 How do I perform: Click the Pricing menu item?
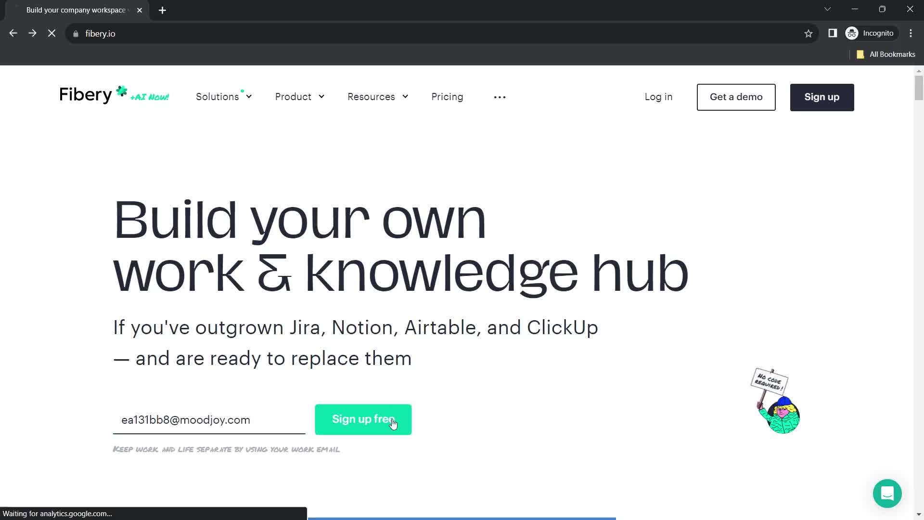tap(448, 96)
